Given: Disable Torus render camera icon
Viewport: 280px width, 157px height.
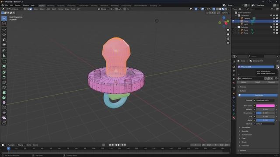Looking at the screenshot, I should (x=277, y=33).
